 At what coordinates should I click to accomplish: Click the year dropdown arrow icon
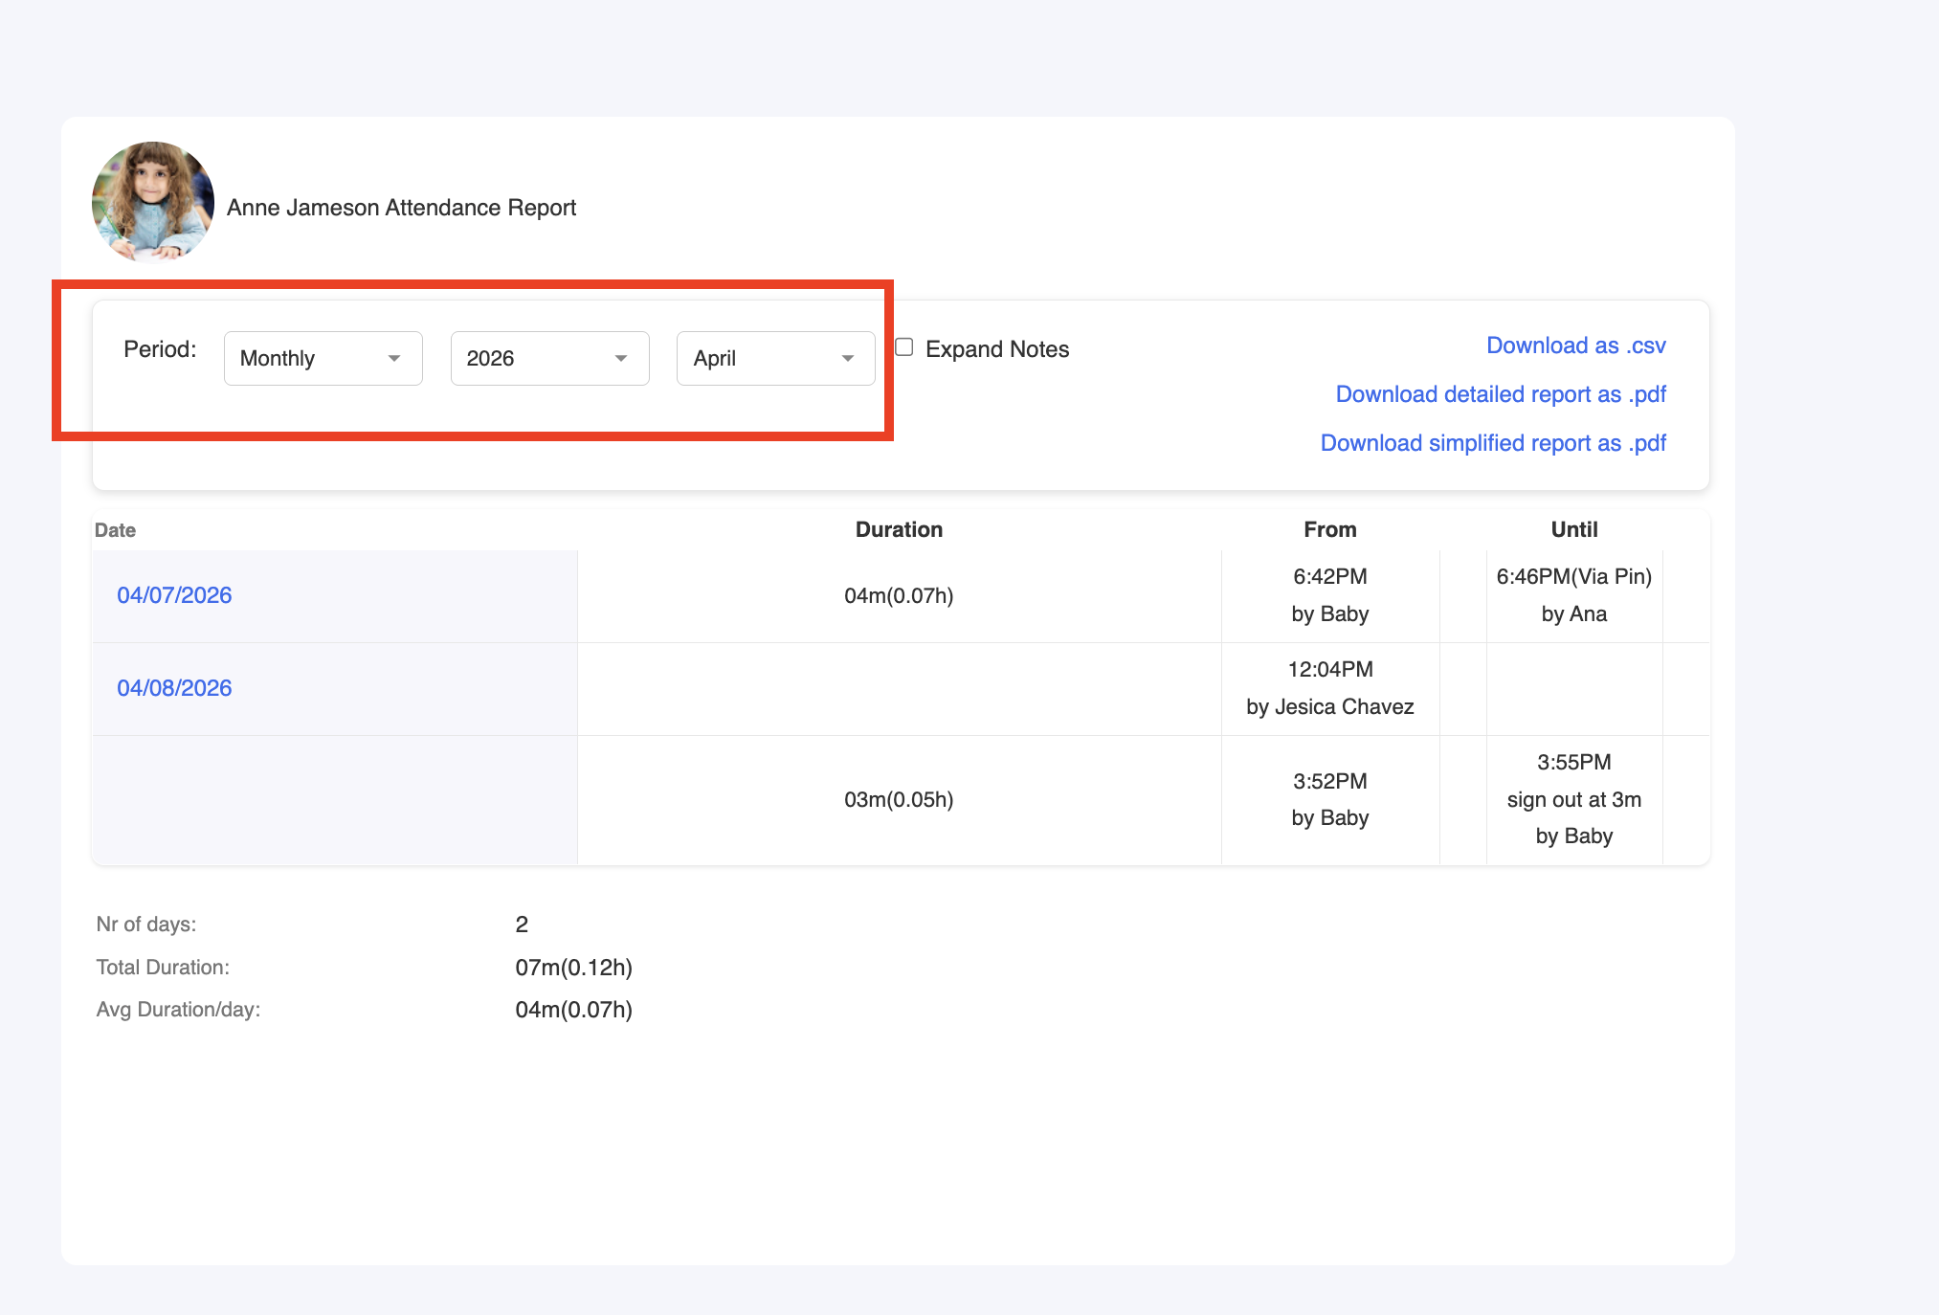coord(621,358)
